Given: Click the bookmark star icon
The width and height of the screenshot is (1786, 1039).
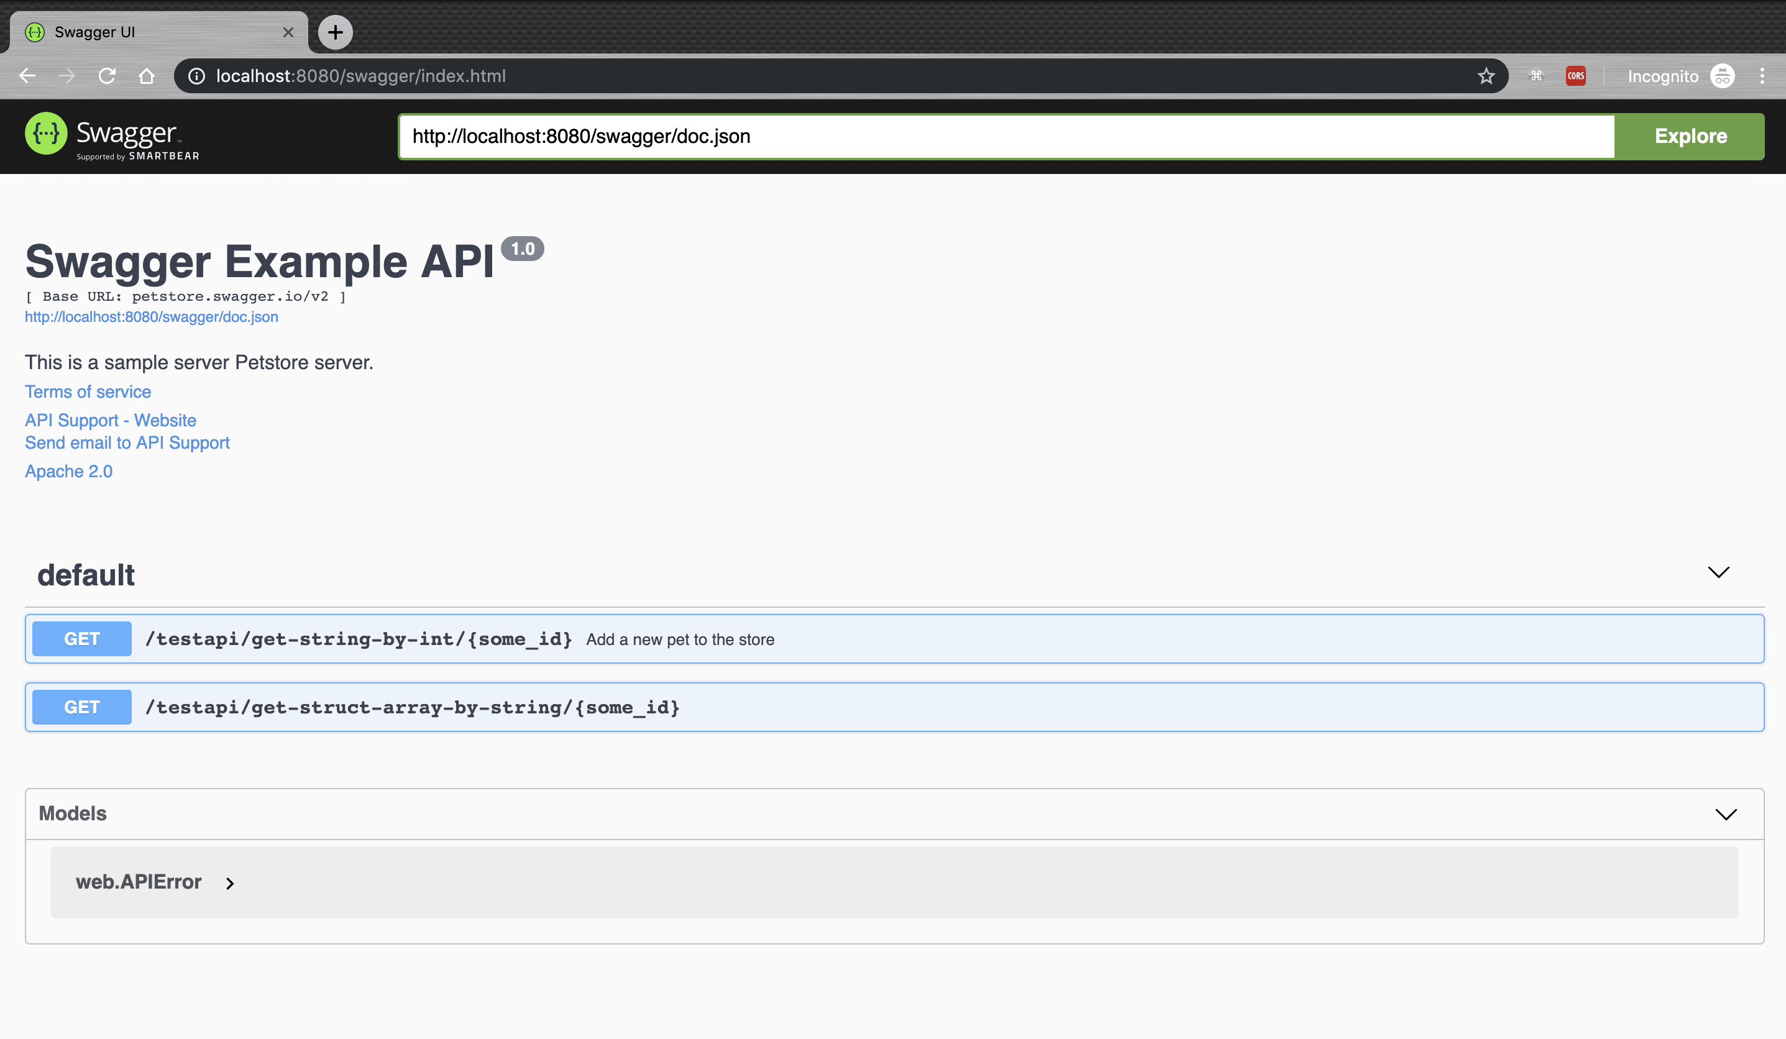Looking at the screenshot, I should click(1485, 76).
